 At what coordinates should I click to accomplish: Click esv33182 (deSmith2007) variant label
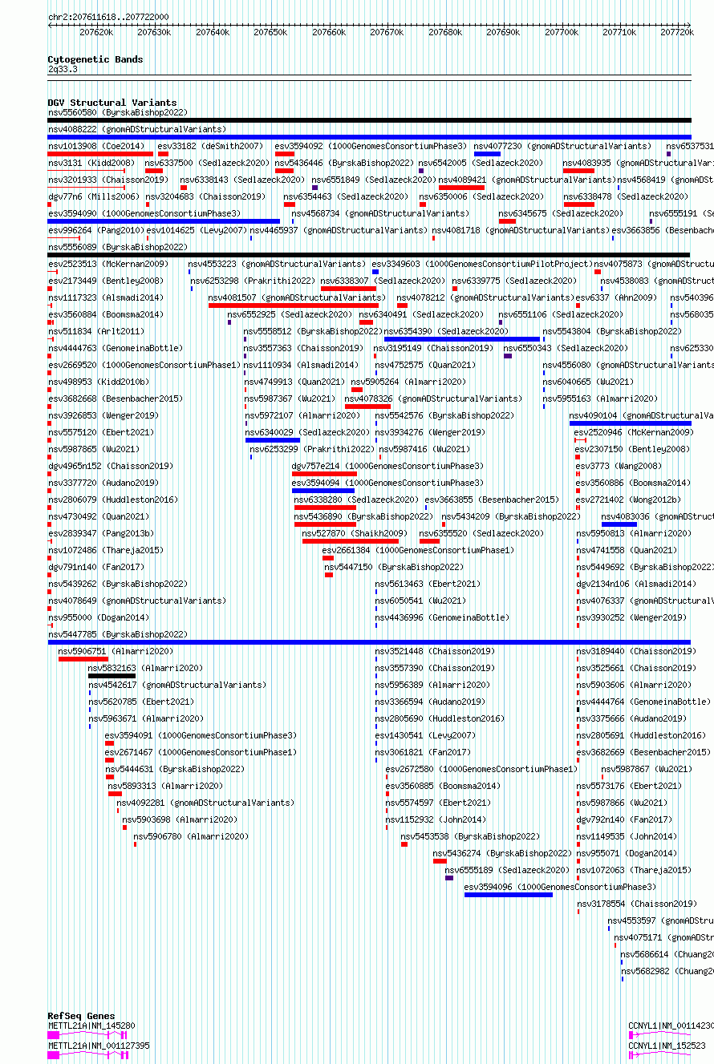[210, 146]
